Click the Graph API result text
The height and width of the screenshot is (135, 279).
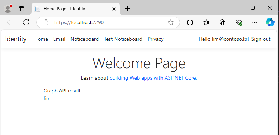(62, 91)
